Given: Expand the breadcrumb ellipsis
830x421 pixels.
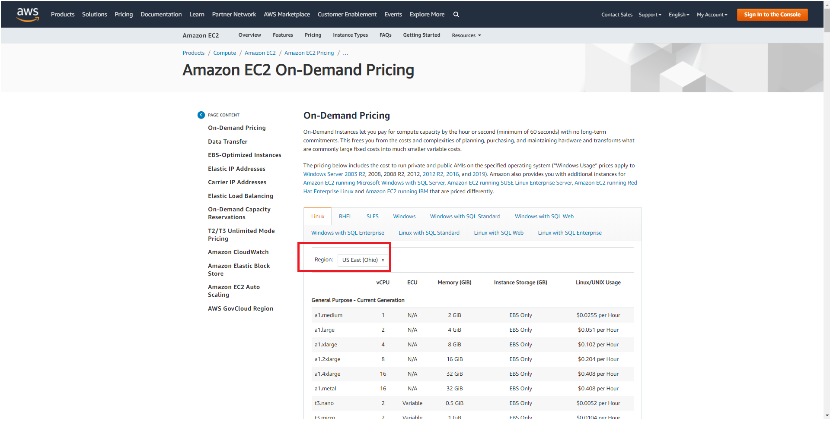Looking at the screenshot, I should click(345, 53).
